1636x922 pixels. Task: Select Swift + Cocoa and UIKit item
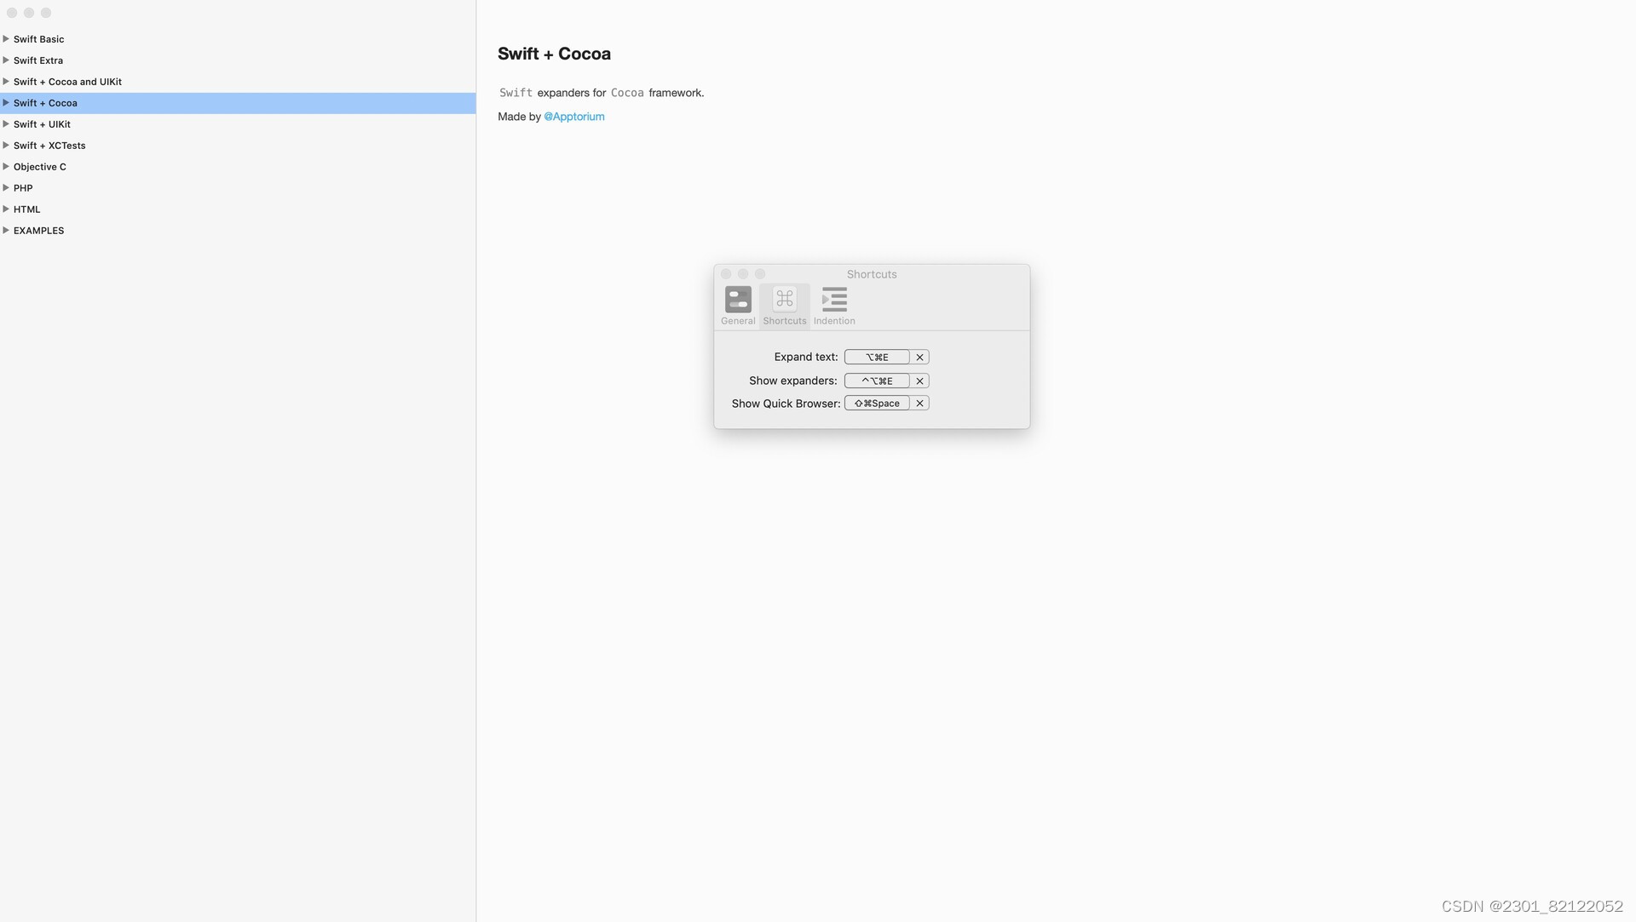pyautogui.click(x=67, y=82)
